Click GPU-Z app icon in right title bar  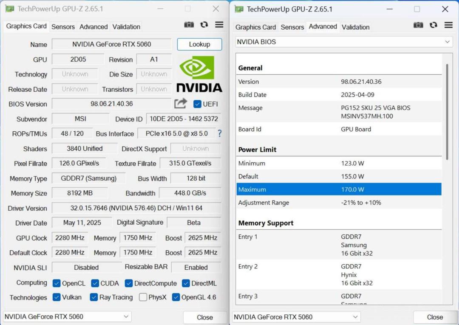point(239,9)
